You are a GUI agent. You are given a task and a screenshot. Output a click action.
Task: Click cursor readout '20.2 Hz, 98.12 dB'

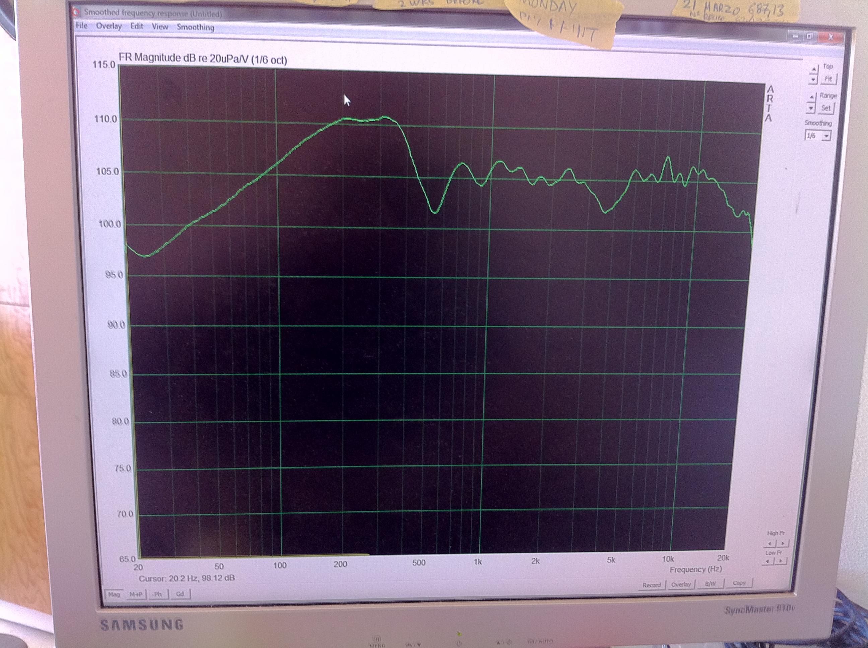(x=202, y=578)
